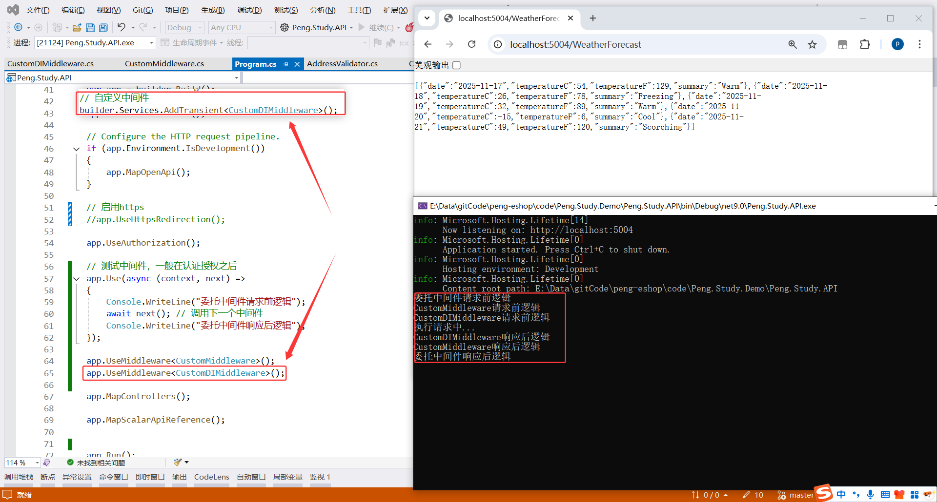The width and height of the screenshot is (937, 502).
Task: Pin the Program.cs tab
Action: click(x=286, y=64)
